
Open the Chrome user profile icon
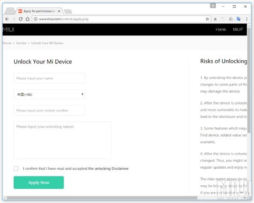coord(213,6)
